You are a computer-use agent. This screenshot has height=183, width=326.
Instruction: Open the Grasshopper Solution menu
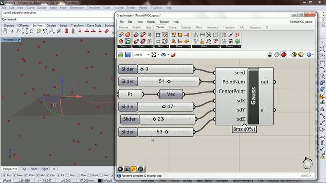coord(164,22)
